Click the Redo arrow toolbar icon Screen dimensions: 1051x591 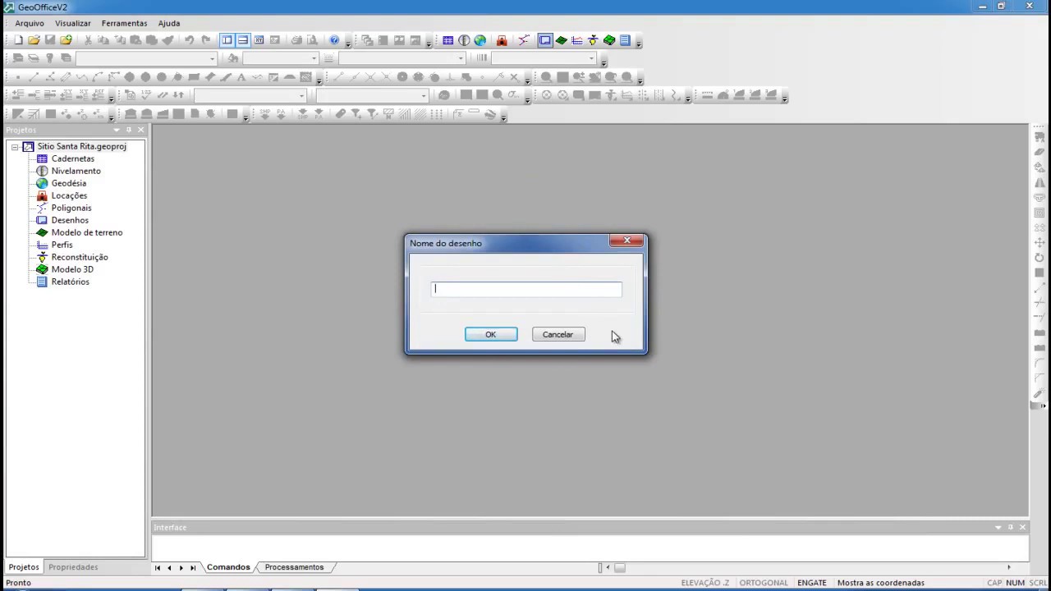[205, 40]
